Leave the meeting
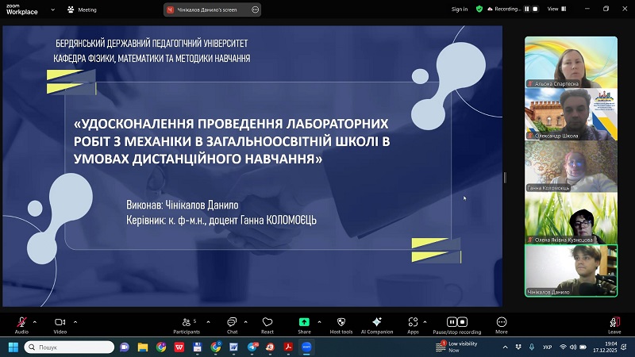The width and height of the screenshot is (635, 357). pos(614,324)
